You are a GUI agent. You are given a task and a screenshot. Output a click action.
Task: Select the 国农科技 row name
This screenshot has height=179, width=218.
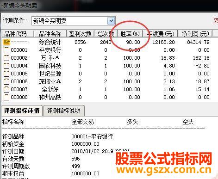(50, 66)
